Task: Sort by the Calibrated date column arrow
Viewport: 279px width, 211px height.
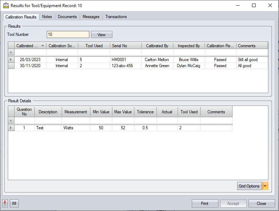Action: point(43,46)
